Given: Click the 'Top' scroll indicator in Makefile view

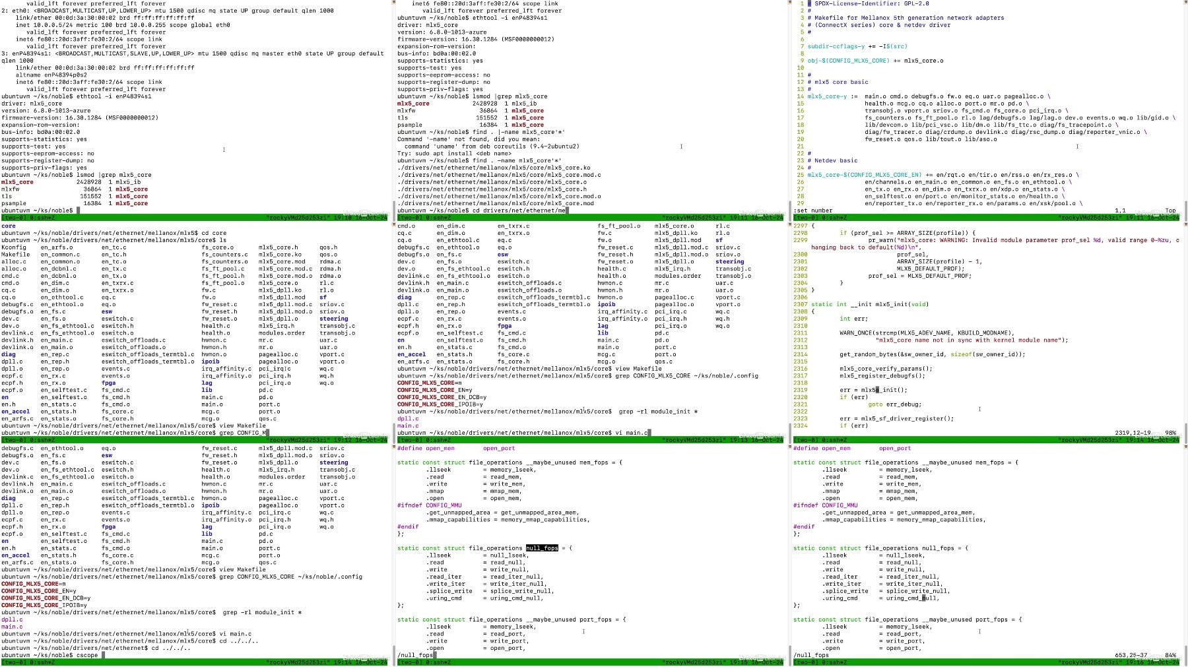Looking at the screenshot, I should [1170, 210].
